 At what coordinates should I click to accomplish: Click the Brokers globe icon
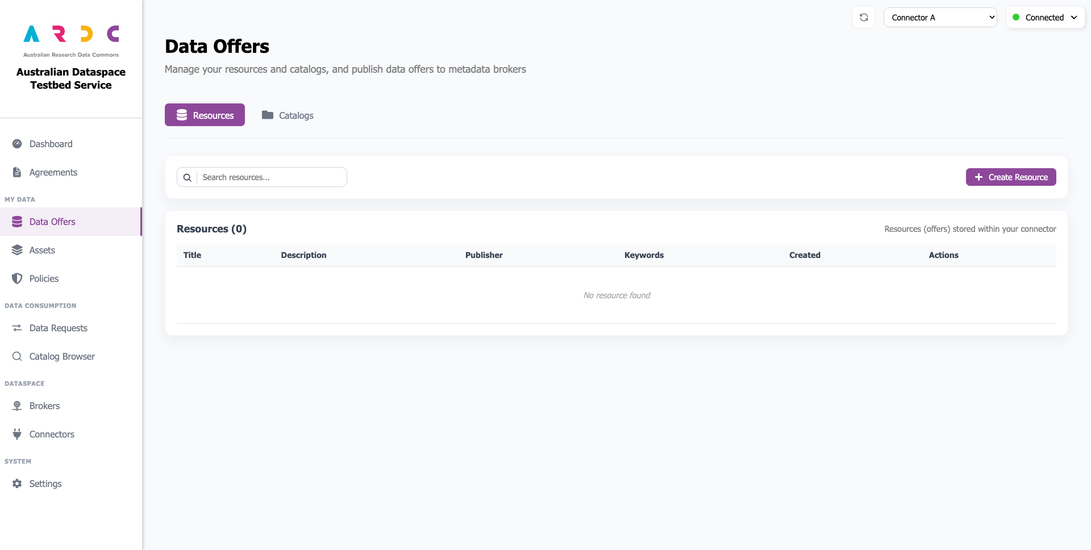tap(17, 406)
